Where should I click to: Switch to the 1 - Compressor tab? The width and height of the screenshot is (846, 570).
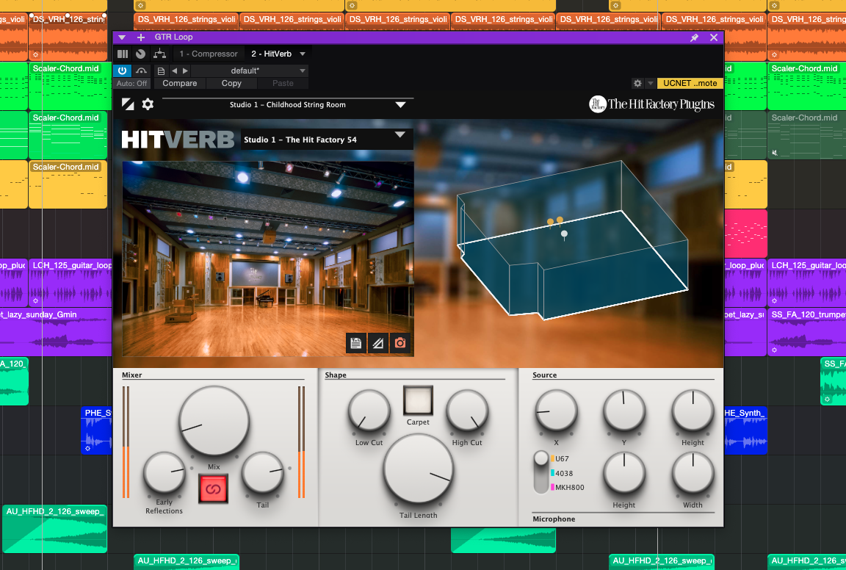(x=209, y=54)
